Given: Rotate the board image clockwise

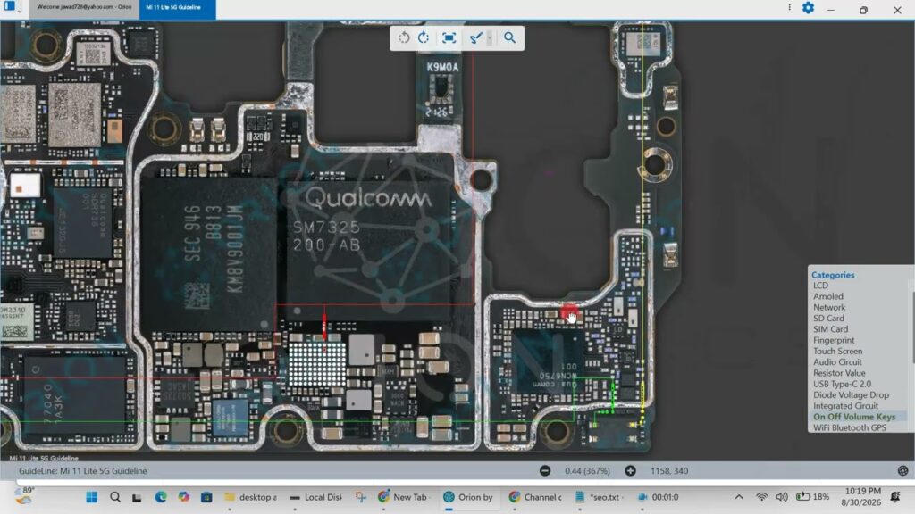Looking at the screenshot, I should [424, 37].
